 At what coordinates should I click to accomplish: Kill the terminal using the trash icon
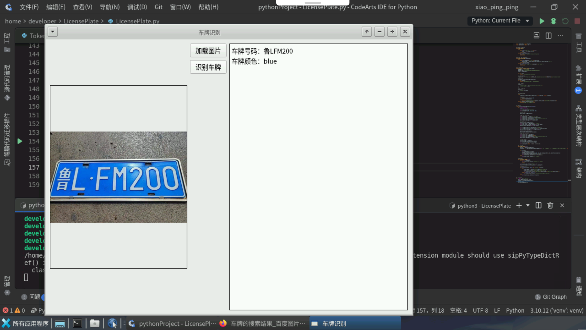click(x=550, y=206)
